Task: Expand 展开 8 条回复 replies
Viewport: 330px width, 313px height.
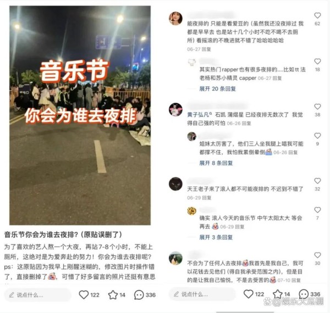Action: tap(216, 163)
